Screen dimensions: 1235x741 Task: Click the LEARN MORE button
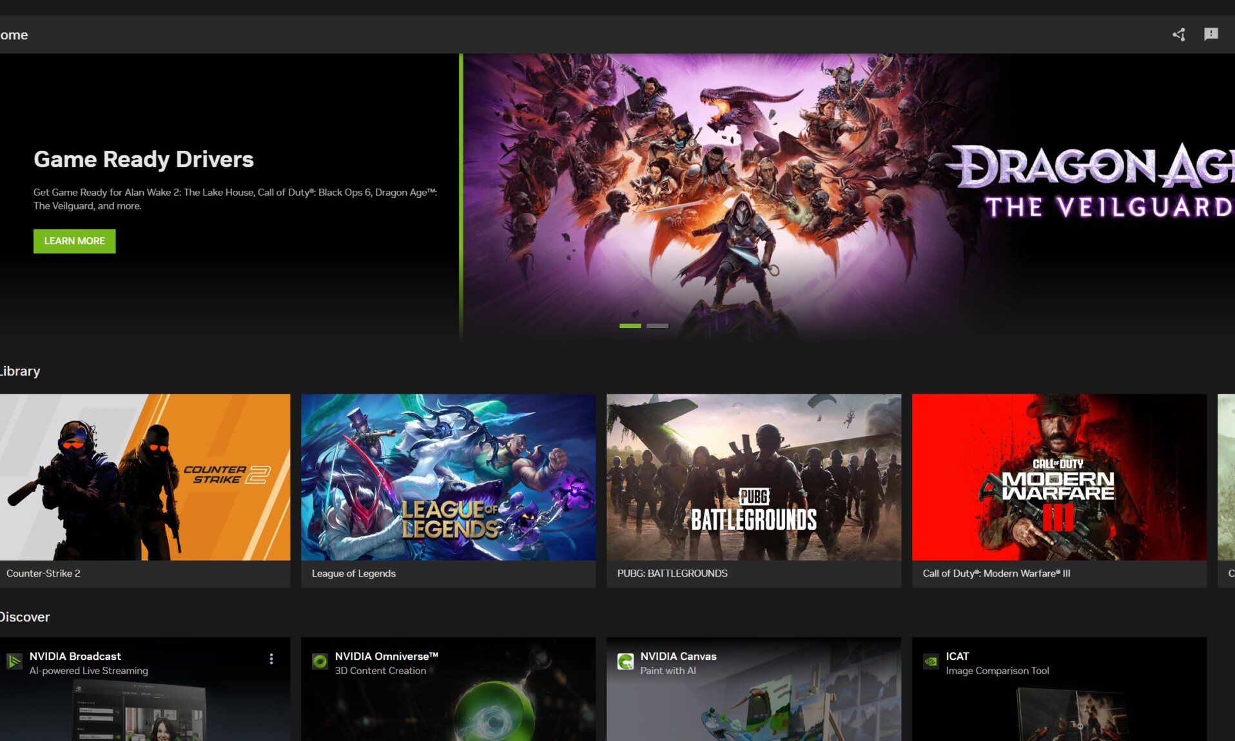[x=75, y=241]
